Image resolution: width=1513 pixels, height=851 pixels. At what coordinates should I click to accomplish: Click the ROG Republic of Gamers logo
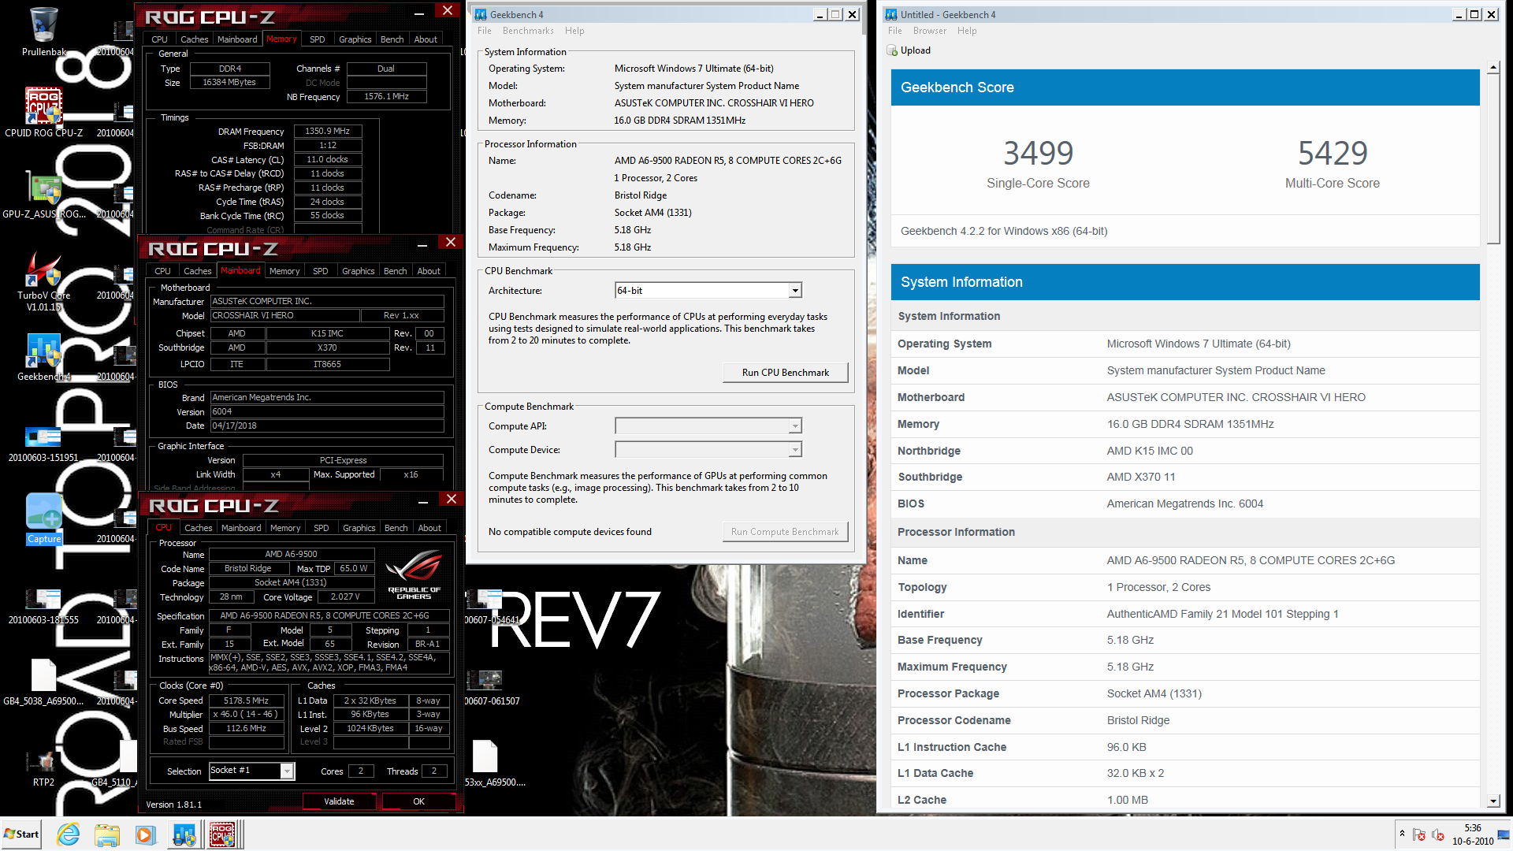414,575
